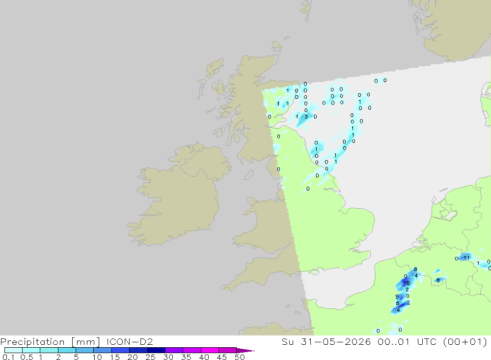Click the purple arrow above 50 mm
491x360 pixels.
[x=245, y=351]
